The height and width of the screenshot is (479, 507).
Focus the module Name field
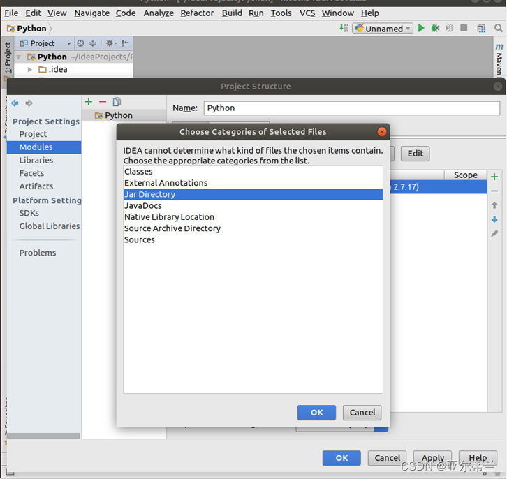point(352,108)
